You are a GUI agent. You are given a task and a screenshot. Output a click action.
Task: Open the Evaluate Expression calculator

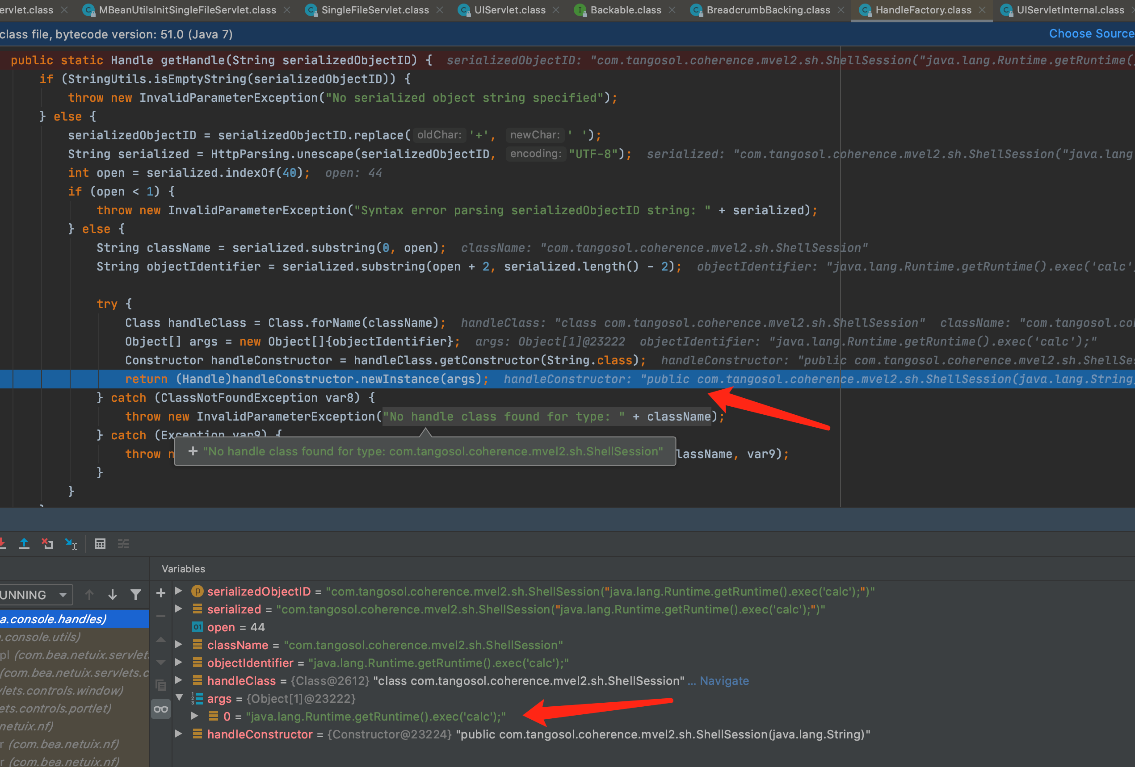[x=100, y=543]
